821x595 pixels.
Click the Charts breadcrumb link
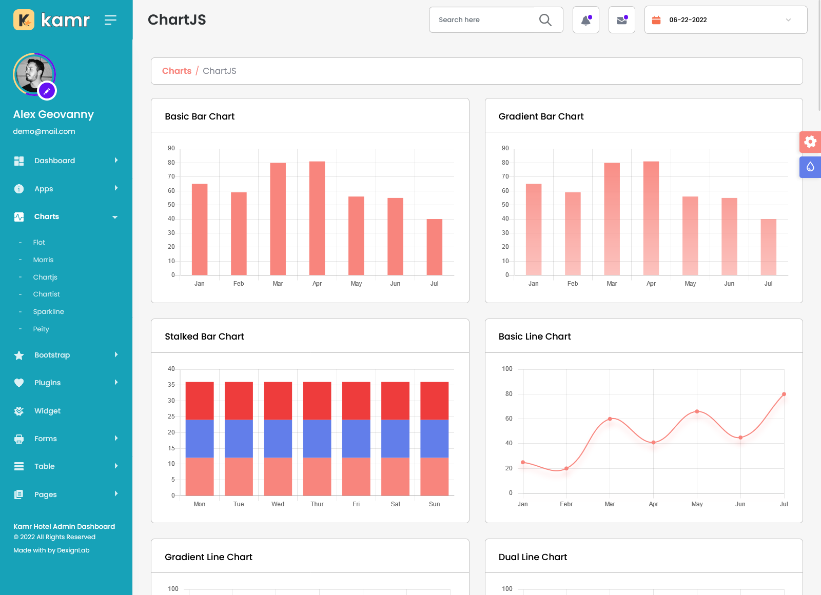point(177,71)
